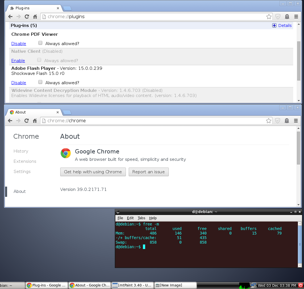Open terminal Help menu
This screenshot has width=304, height=289.
[153, 218]
